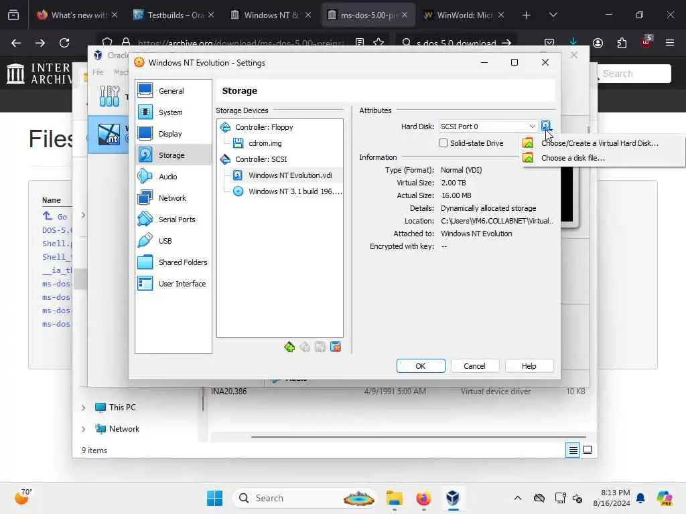Open a new browser tab
Image resolution: width=686 pixels, height=514 pixels.
[526, 15]
